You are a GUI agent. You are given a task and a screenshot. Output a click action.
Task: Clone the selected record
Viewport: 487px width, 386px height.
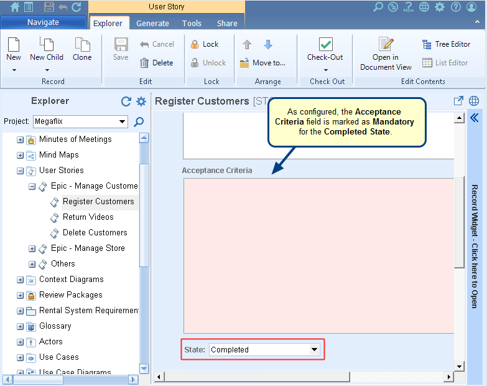click(82, 49)
